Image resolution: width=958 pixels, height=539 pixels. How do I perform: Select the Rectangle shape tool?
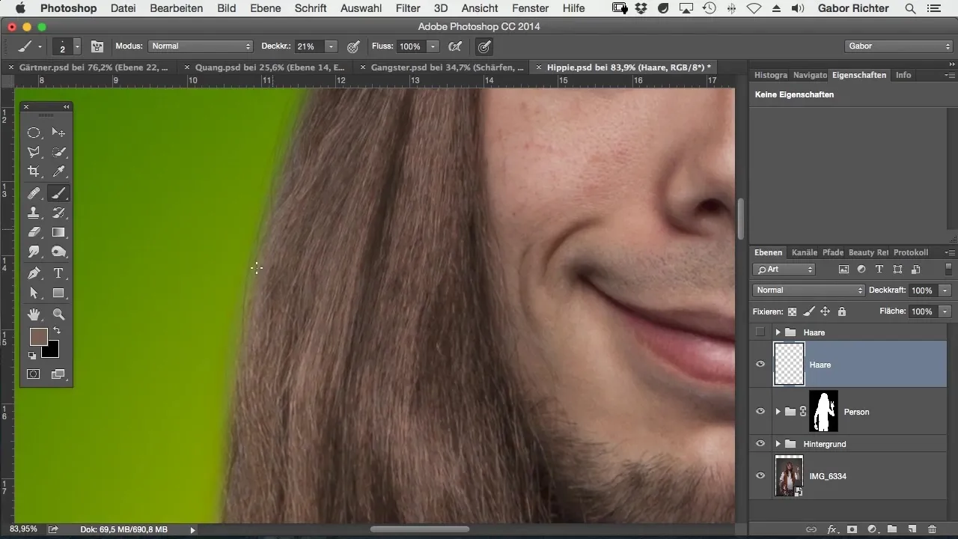pyautogui.click(x=58, y=293)
